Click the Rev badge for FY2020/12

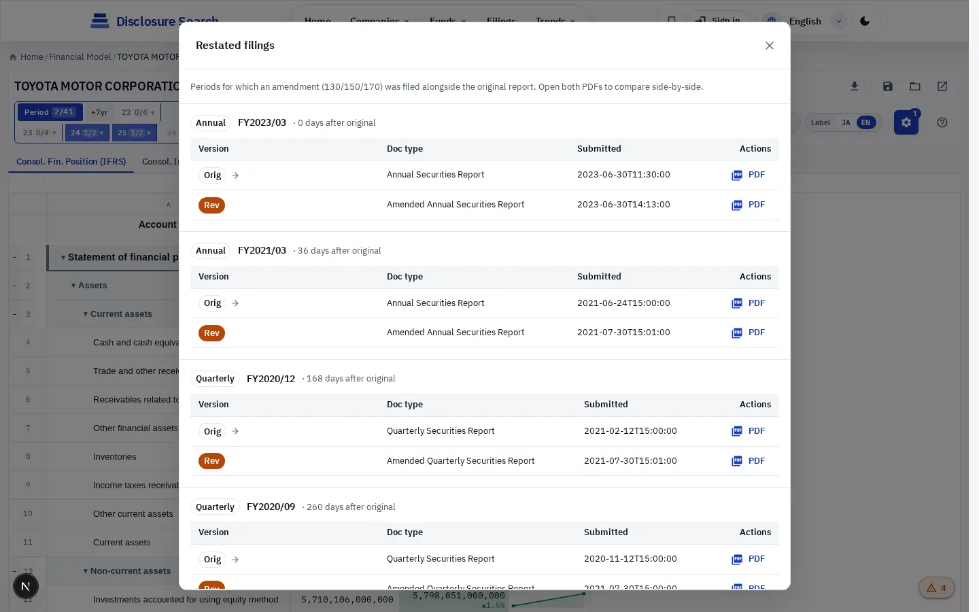pos(211,461)
